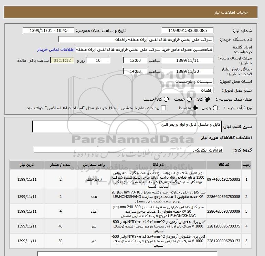Click the نوار عایق بندی لوله item description
The image size is (265, 256).
[158, 180]
